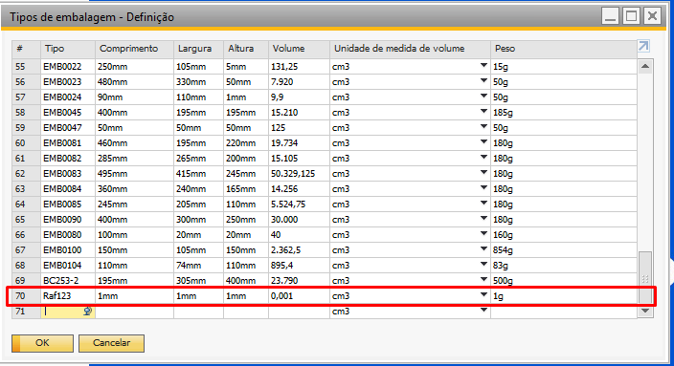Screen dimensions: 674x366
Task: Click the scrollbar up arrow
Action: (645, 67)
